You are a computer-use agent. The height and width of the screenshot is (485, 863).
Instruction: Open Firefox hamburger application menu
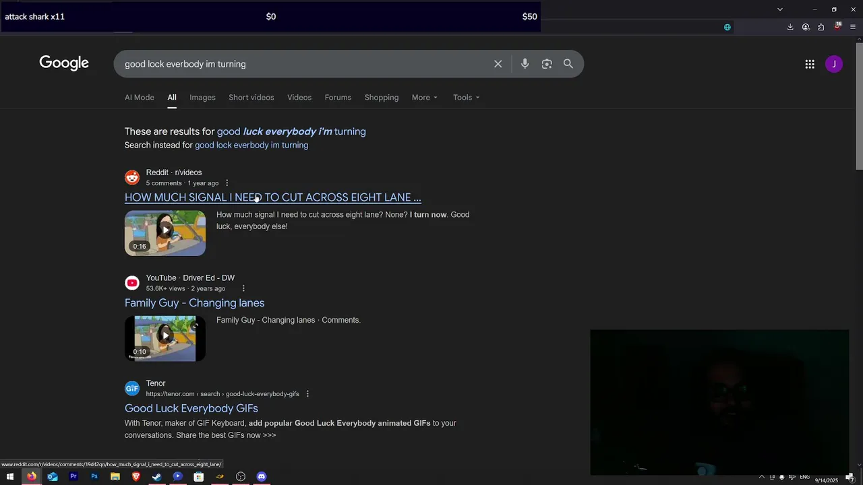coord(853,27)
